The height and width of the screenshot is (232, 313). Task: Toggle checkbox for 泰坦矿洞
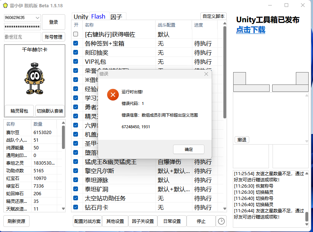pyautogui.click(x=76, y=189)
